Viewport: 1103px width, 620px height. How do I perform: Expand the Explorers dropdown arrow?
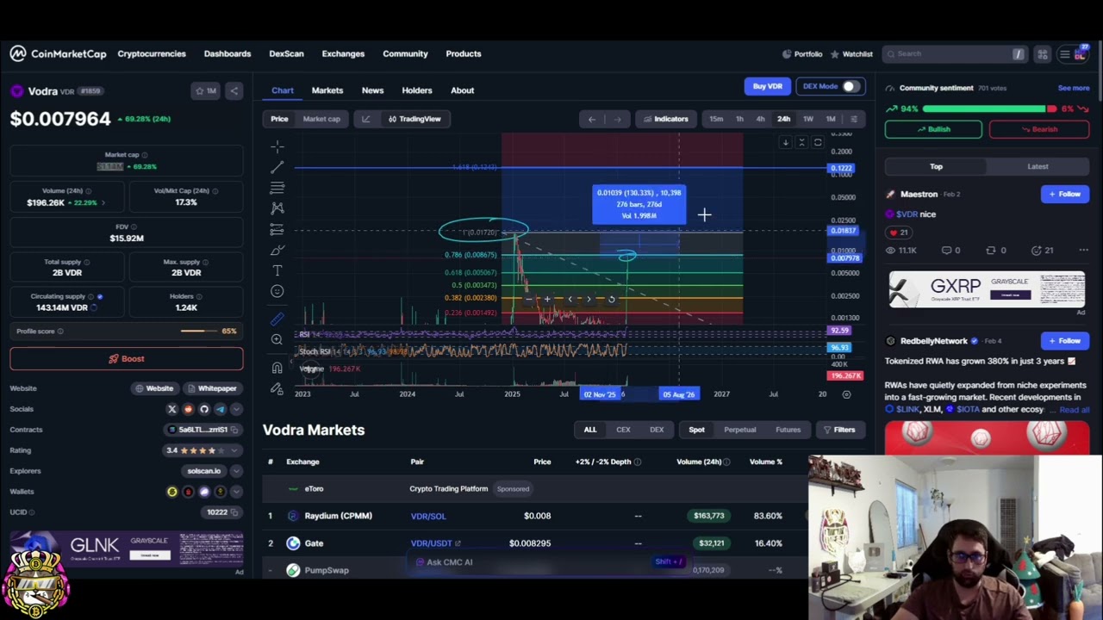(236, 471)
